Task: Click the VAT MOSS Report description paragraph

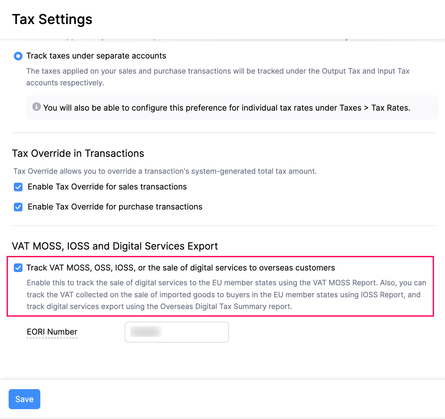Action: click(x=226, y=295)
